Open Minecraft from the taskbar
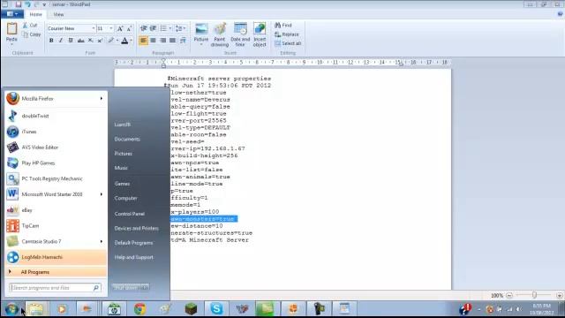Viewport: 565px width, 318px height. 191,309
